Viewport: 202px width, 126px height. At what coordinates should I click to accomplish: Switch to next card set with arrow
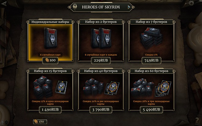pyautogui.click(x=129, y=7)
